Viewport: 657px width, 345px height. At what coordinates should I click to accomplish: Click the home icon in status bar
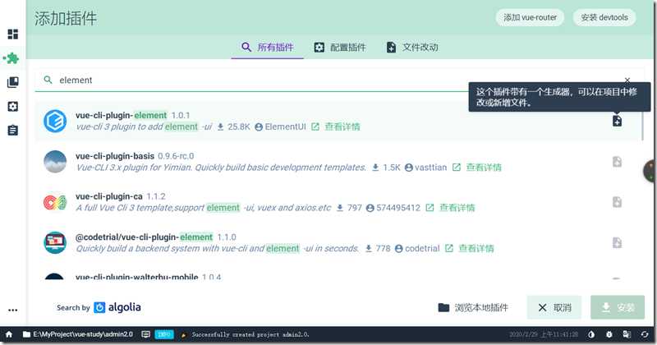click(9, 334)
